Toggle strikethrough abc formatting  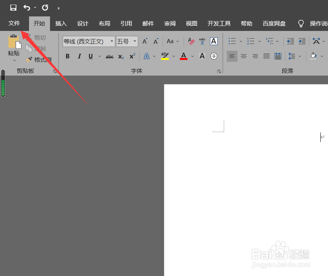click(x=110, y=56)
